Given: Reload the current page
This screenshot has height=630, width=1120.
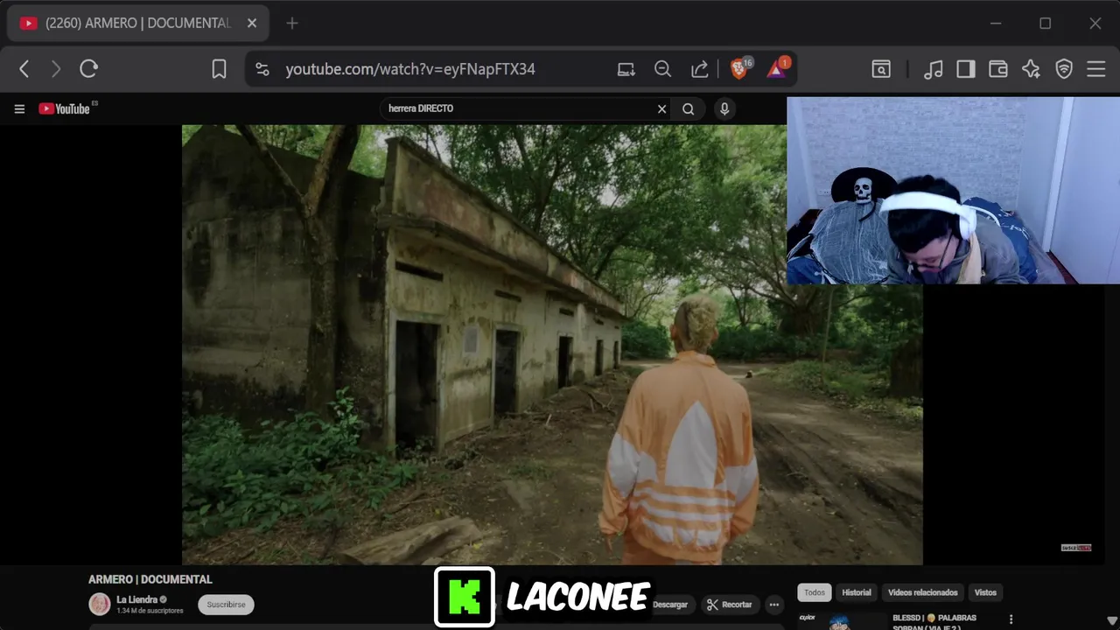Looking at the screenshot, I should (x=88, y=69).
